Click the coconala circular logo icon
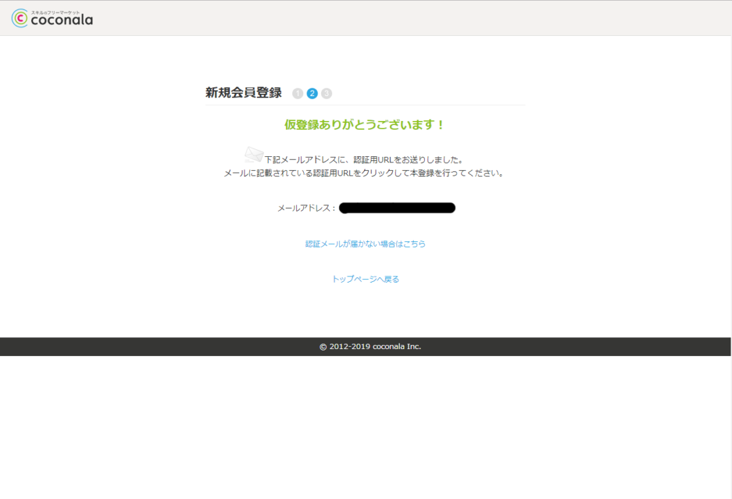Screen dimensions: 732x499 click(20, 19)
